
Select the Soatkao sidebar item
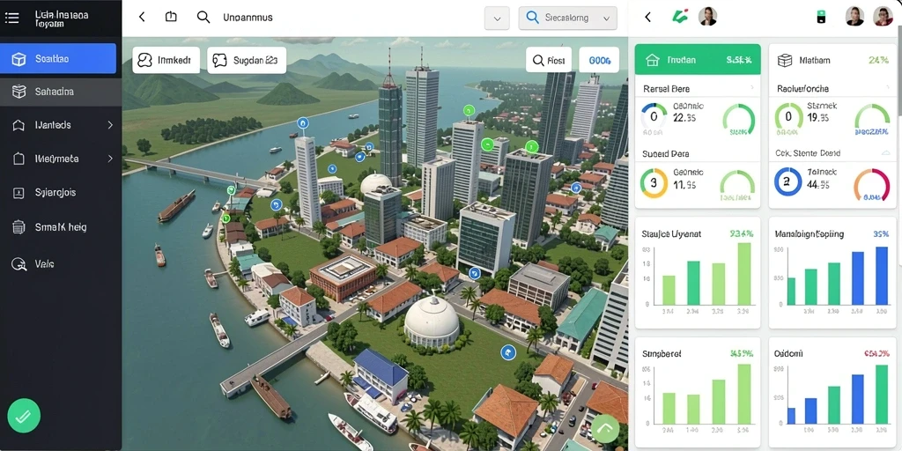click(58, 59)
